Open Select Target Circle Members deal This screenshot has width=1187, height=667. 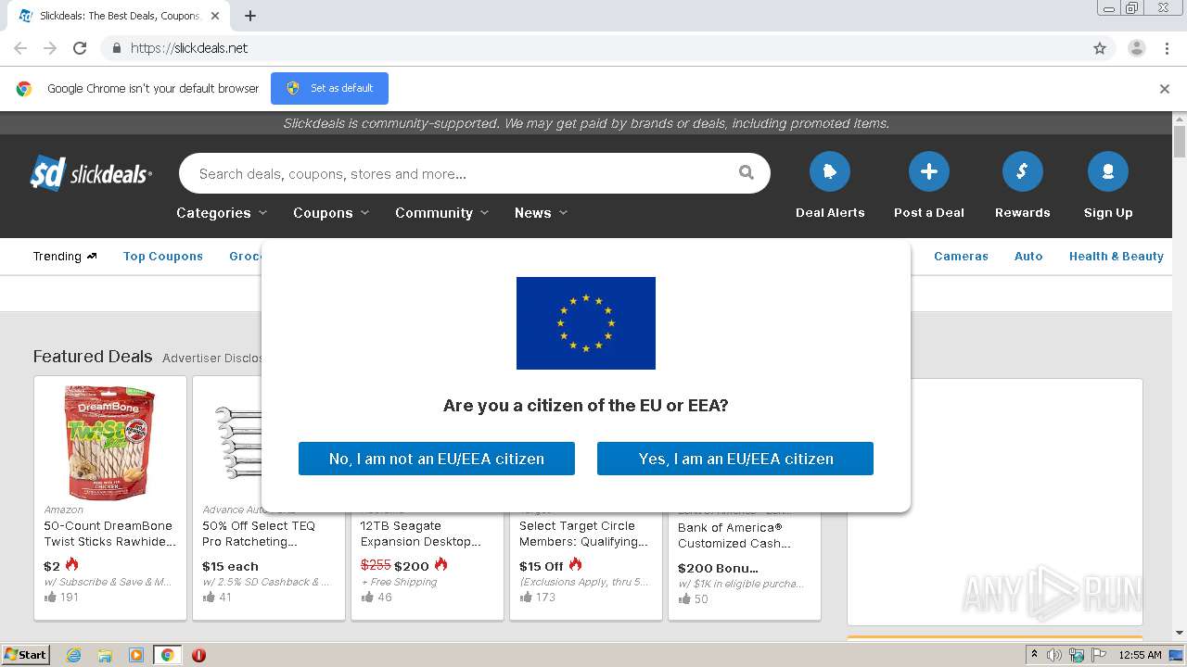[x=583, y=534]
